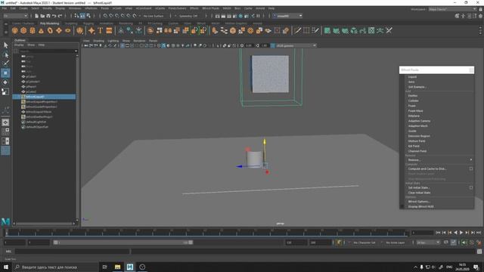Viewport: 484px width, 272px height.
Task: Create a polygon torus from the shelf
Action: coord(50,30)
